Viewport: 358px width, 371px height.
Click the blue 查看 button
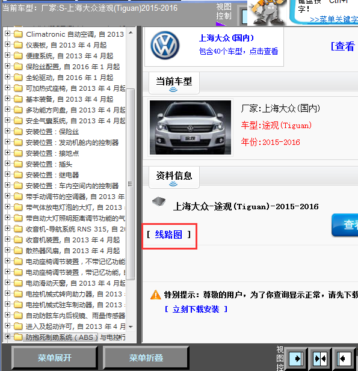coord(345,224)
